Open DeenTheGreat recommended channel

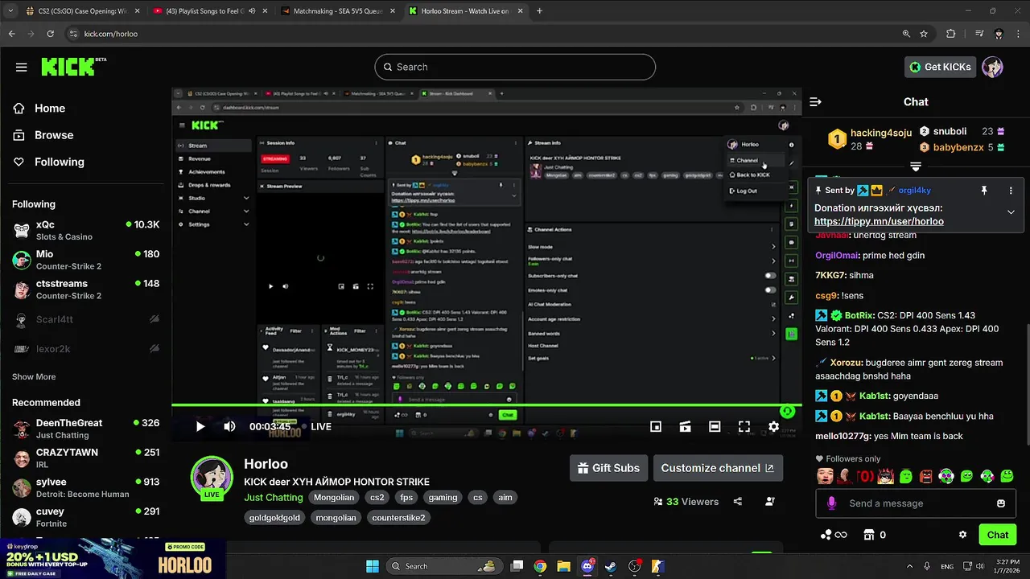coord(86,429)
